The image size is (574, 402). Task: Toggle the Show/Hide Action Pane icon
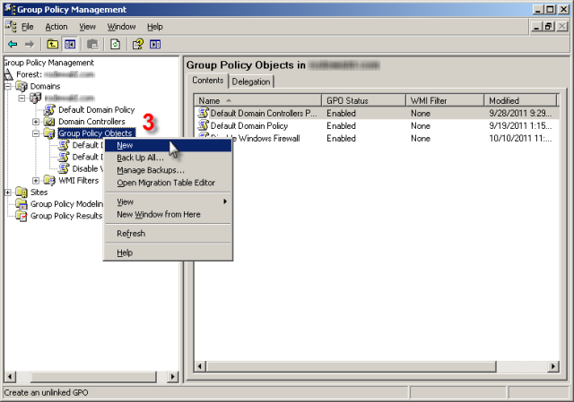pyautogui.click(x=155, y=44)
